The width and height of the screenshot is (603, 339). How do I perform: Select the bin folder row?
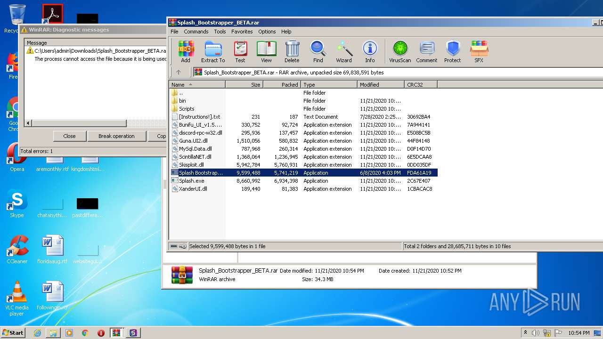tap(303, 101)
